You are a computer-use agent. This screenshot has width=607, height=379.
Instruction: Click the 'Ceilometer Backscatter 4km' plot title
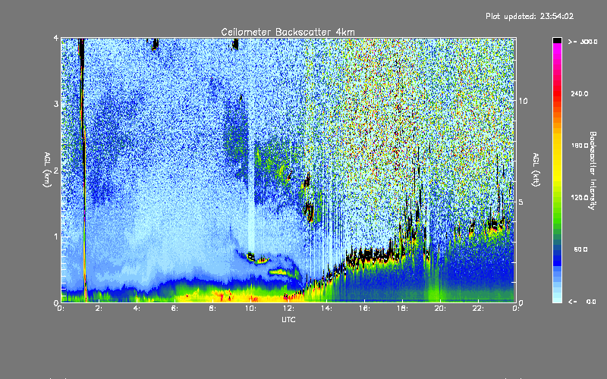pos(288,32)
